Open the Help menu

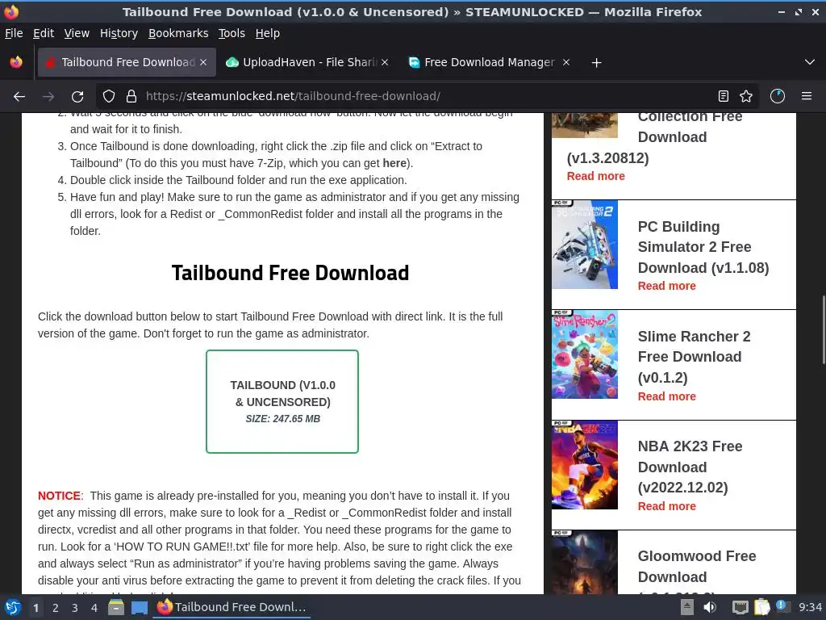(268, 33)
